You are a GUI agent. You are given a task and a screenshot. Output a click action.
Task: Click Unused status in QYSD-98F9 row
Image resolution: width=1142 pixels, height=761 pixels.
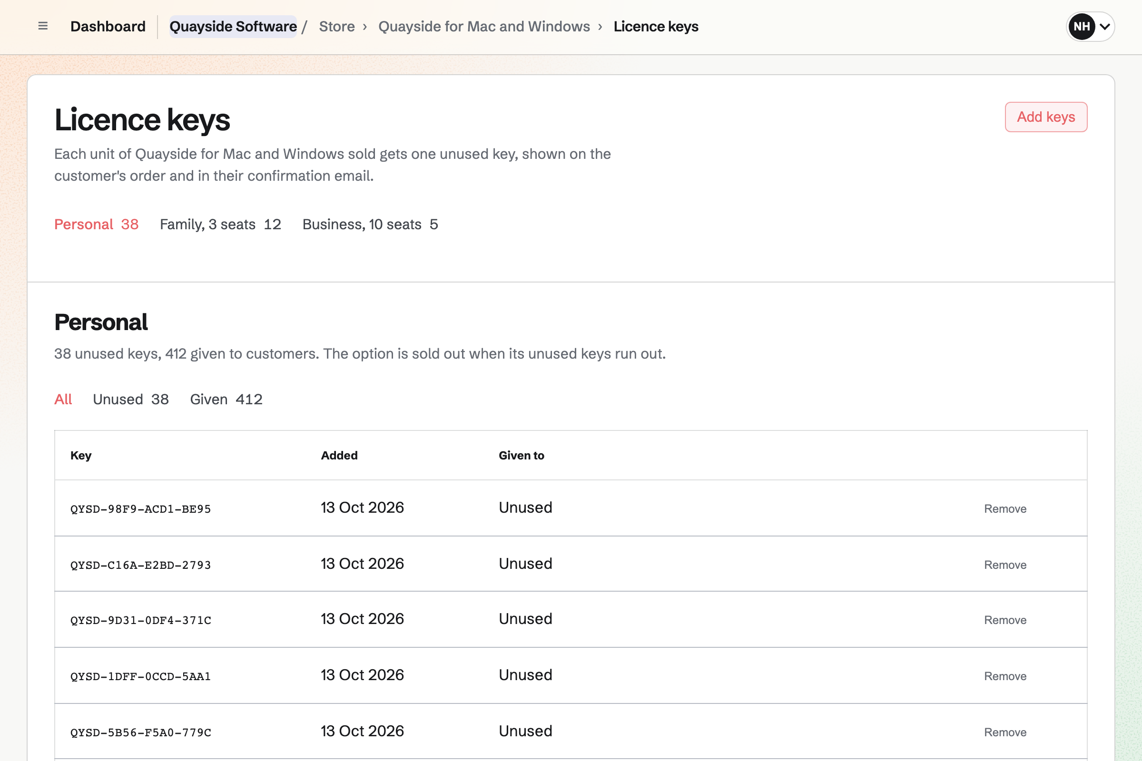(525, 507)
